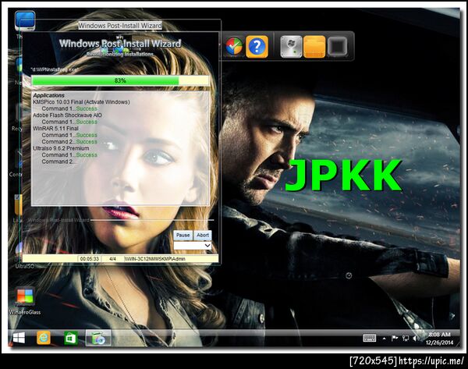Click the WIN-3C12NMM5KMP\Admin status text

click(x=155, y=259)
